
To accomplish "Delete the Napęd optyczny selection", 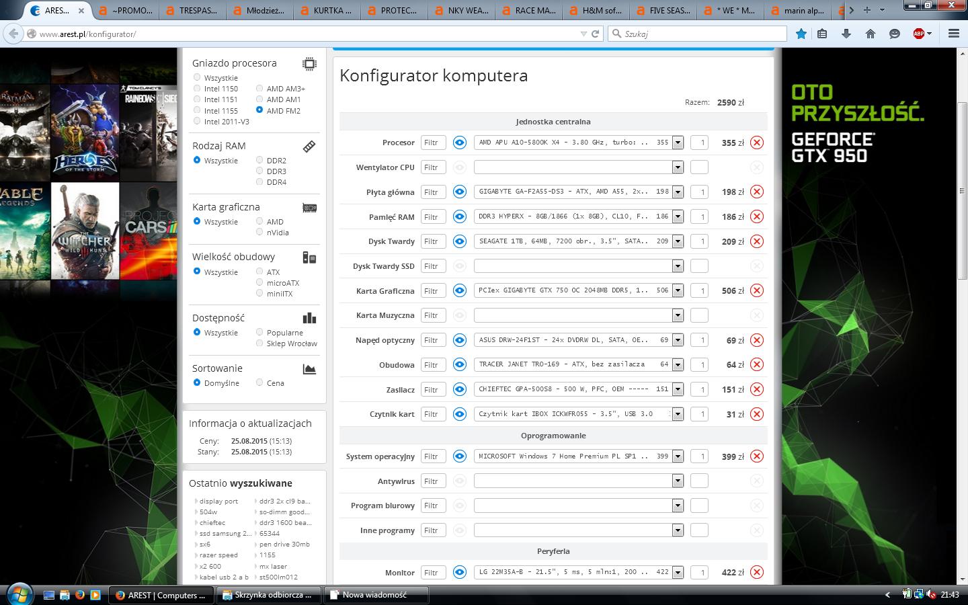I will [x=757, y=340].
